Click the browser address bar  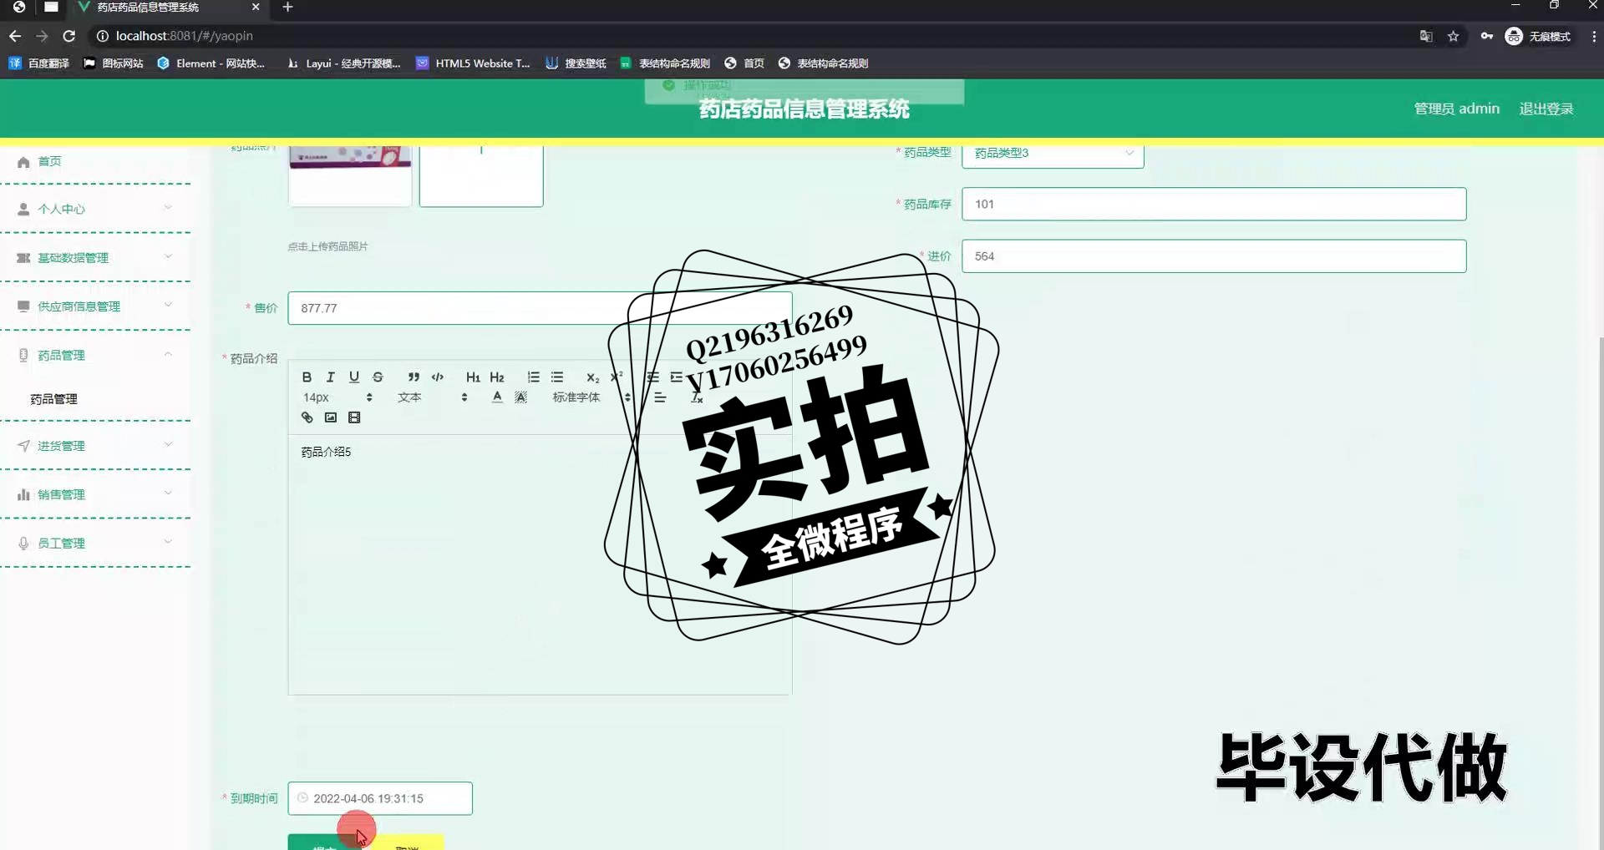point(752,36)
